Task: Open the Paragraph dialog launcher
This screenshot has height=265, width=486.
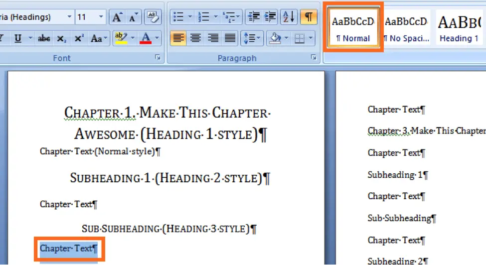Action: coord(314,58)
